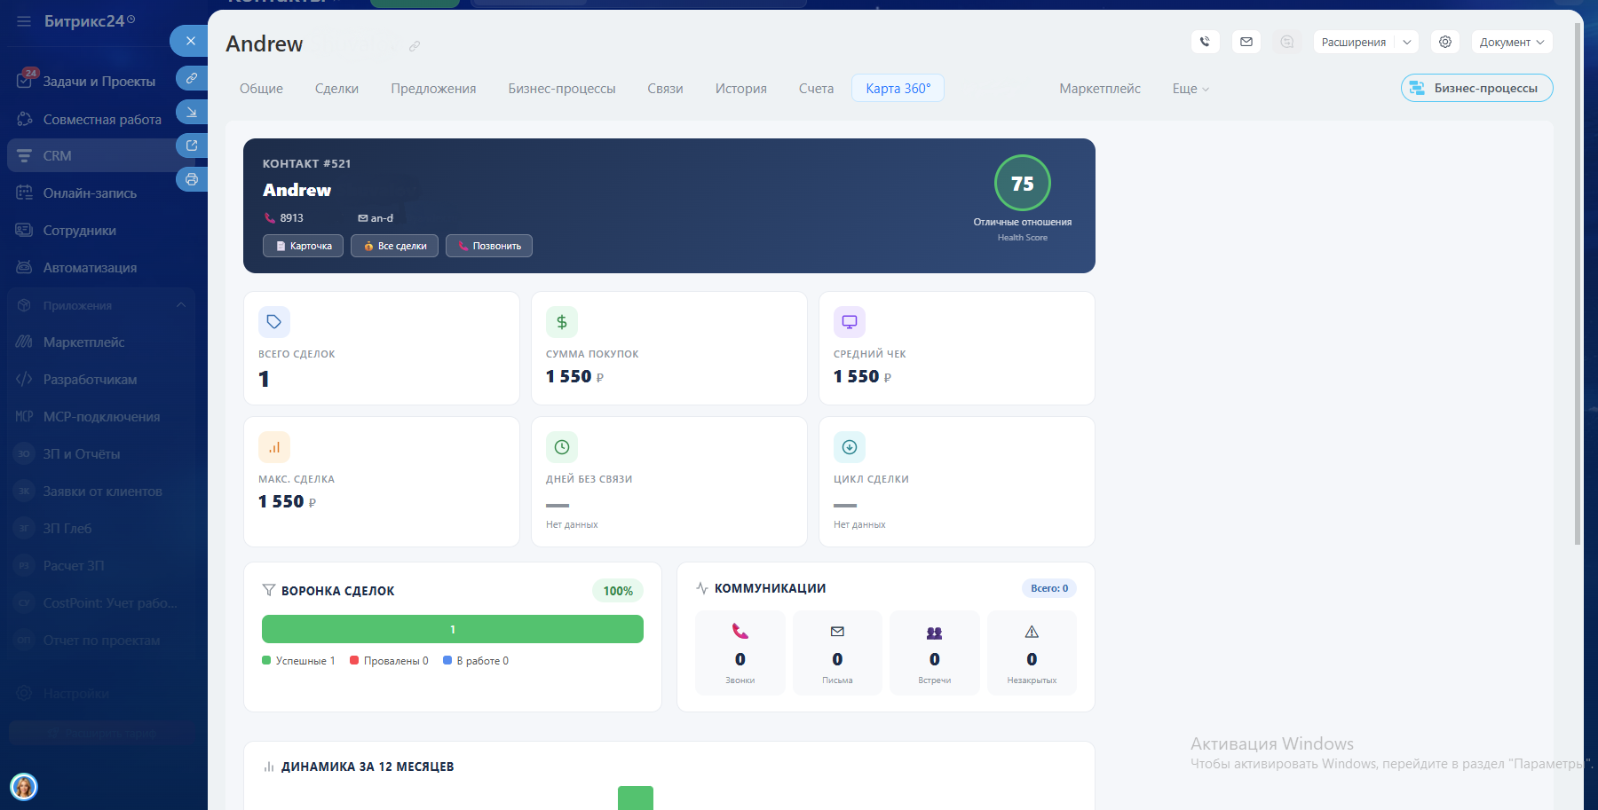This screenshot has width=1598, height=810.
Task: Click the green Успешные 1 legend swatch
Action: (x=266, y=660)
